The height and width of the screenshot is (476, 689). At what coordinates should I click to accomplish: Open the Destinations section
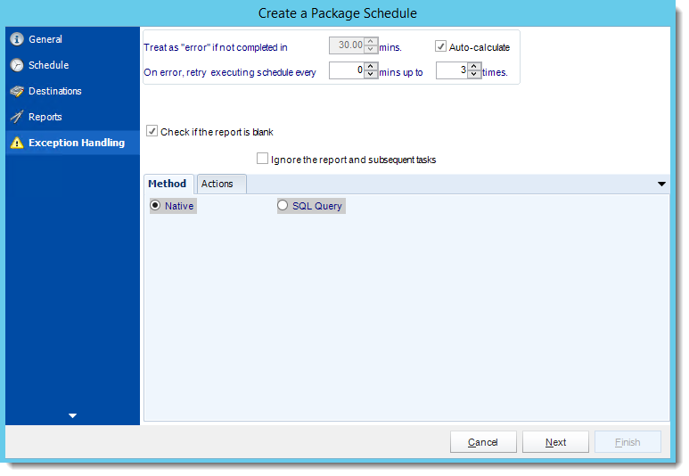[x=72, y=91]
